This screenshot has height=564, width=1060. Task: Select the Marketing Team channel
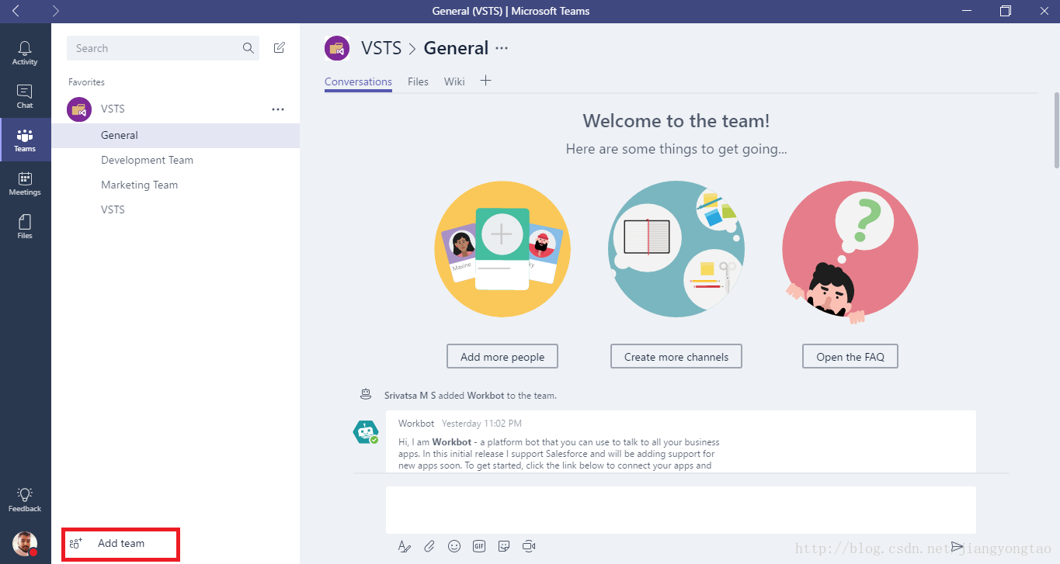coord(176,185)
